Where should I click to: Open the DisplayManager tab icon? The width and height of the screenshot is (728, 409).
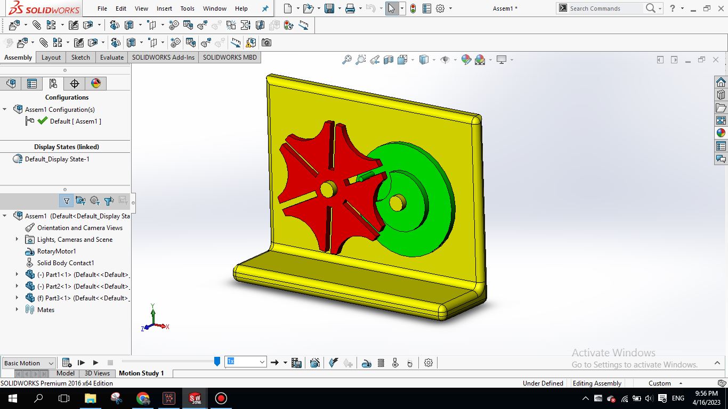tap(96, 84)
